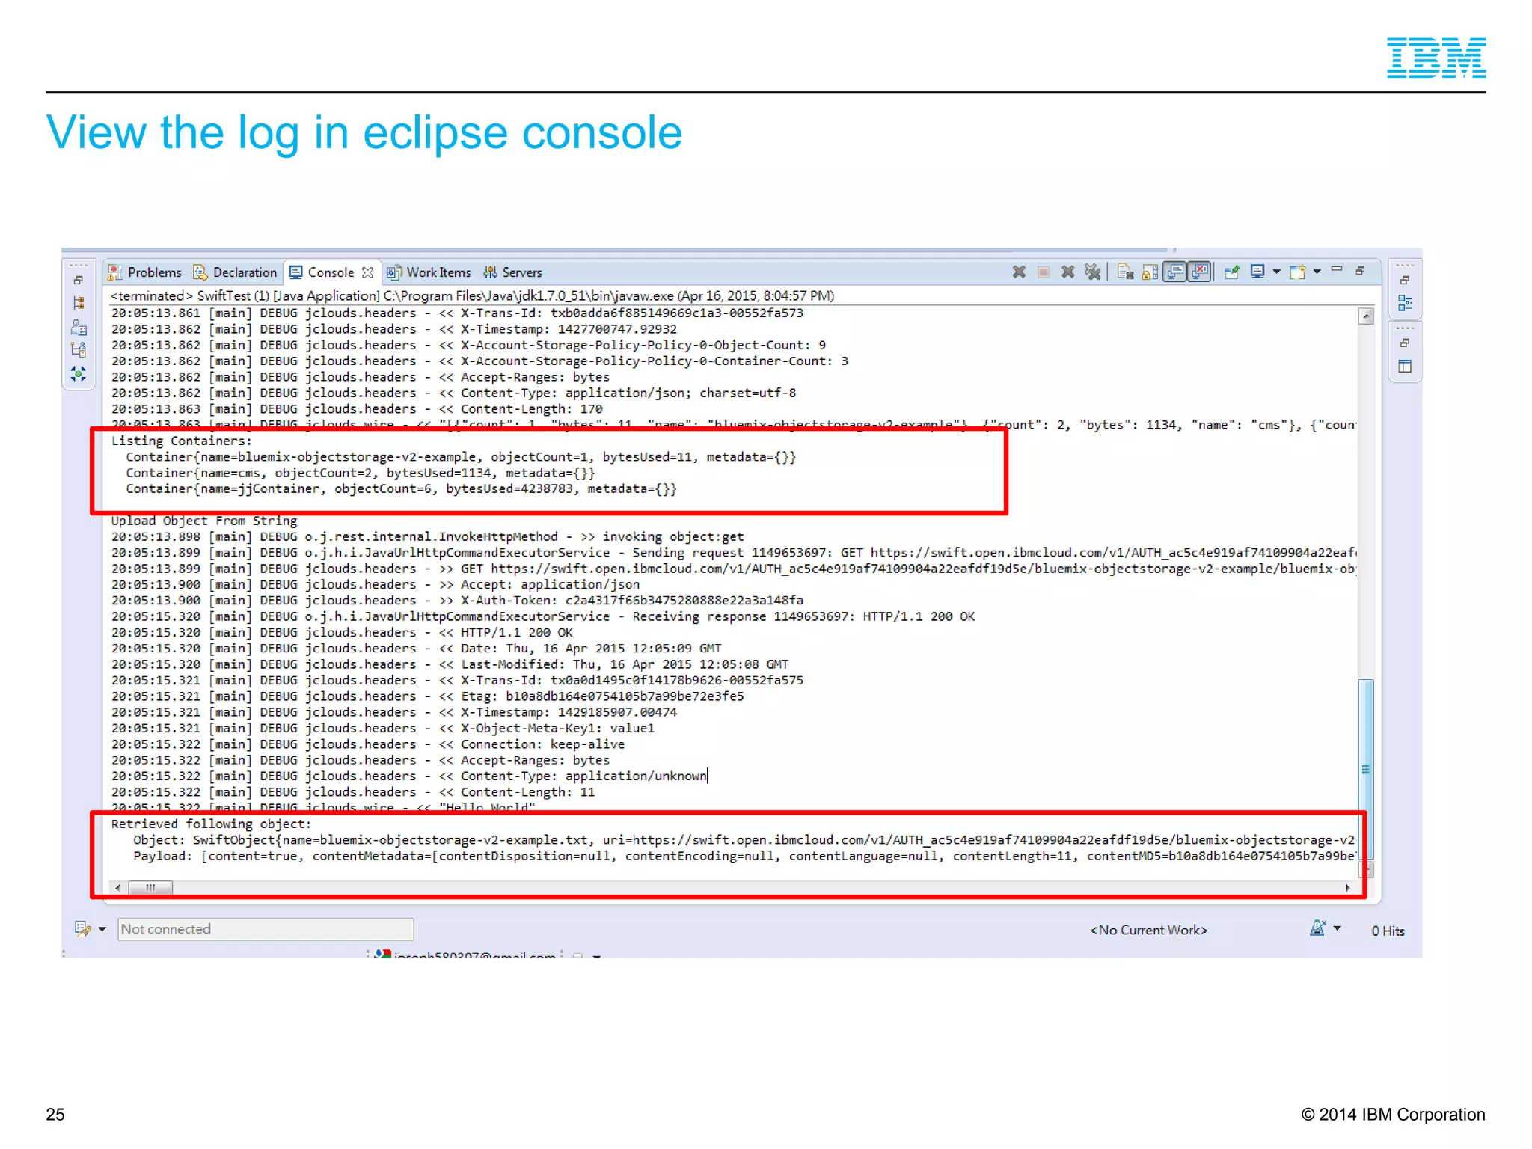
Task: Click the 'Content-Length: 170' log line
Action: pos(357,409)
